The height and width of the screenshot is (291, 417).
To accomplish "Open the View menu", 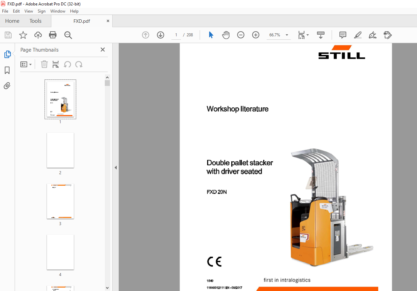I will coord(29,11).
